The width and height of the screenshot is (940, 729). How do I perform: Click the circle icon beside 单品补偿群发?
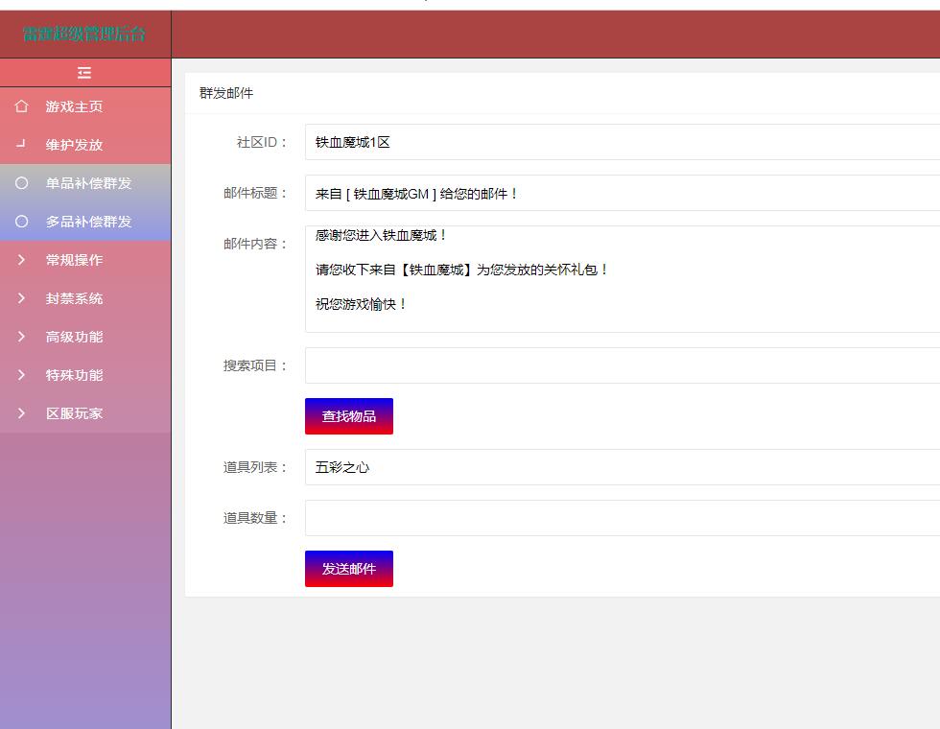pos(22,183)
